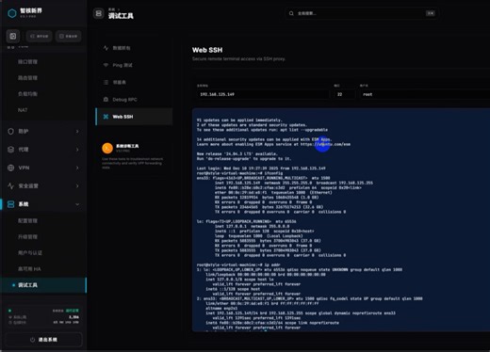The height and width of the screenshot is (352, 490).
Task: Click inside the SSH terminal output area
Action: [341, 219]
